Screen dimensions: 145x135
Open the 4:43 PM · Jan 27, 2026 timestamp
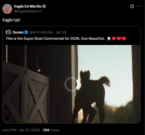21,130
